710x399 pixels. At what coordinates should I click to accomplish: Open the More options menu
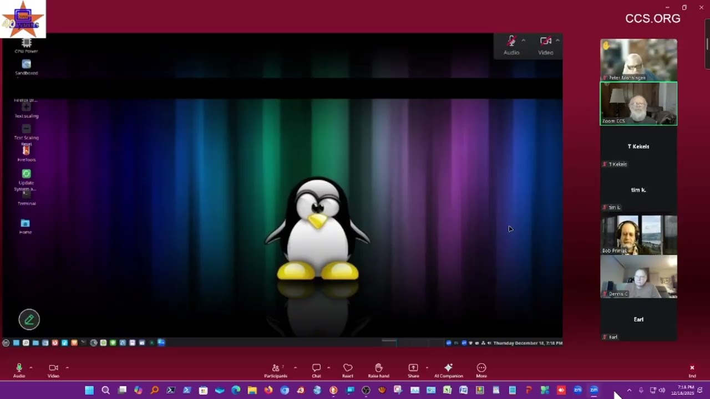[x=481, y=370]
